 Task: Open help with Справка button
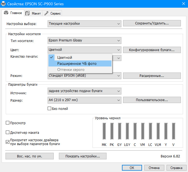pos(176,168)
